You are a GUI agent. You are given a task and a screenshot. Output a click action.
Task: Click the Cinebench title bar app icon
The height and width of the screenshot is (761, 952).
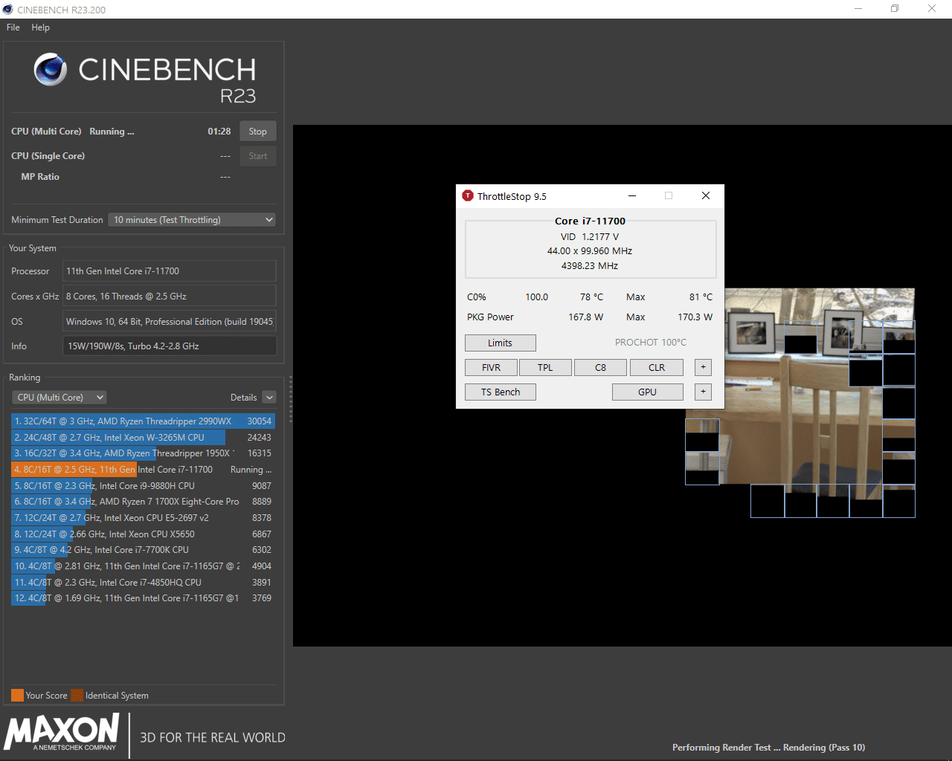[x=8, y=10]
